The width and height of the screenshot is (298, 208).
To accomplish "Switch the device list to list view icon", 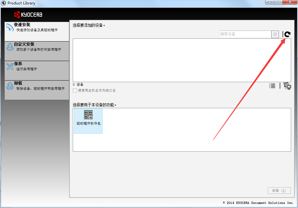I will coord(272,86).
